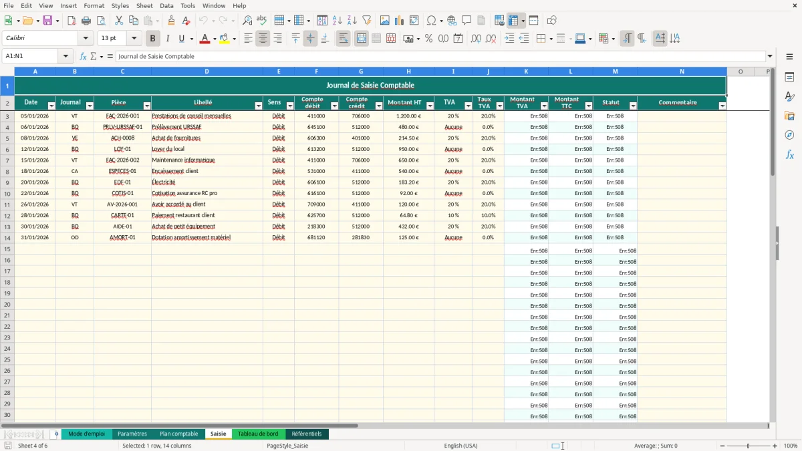
Task: Open the sidebar Navigator
Action: point(789,135)
